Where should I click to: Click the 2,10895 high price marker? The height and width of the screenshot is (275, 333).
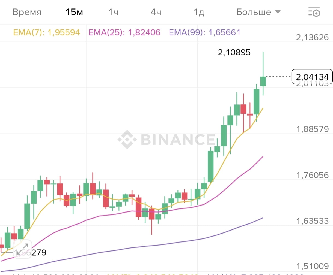coord(234,52)
